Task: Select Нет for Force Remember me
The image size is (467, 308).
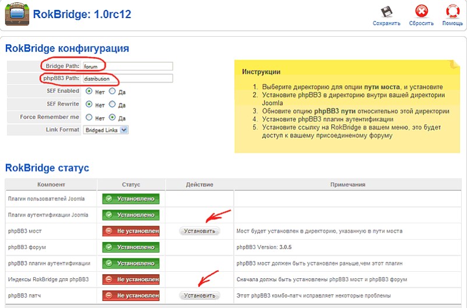Action: 89,117
